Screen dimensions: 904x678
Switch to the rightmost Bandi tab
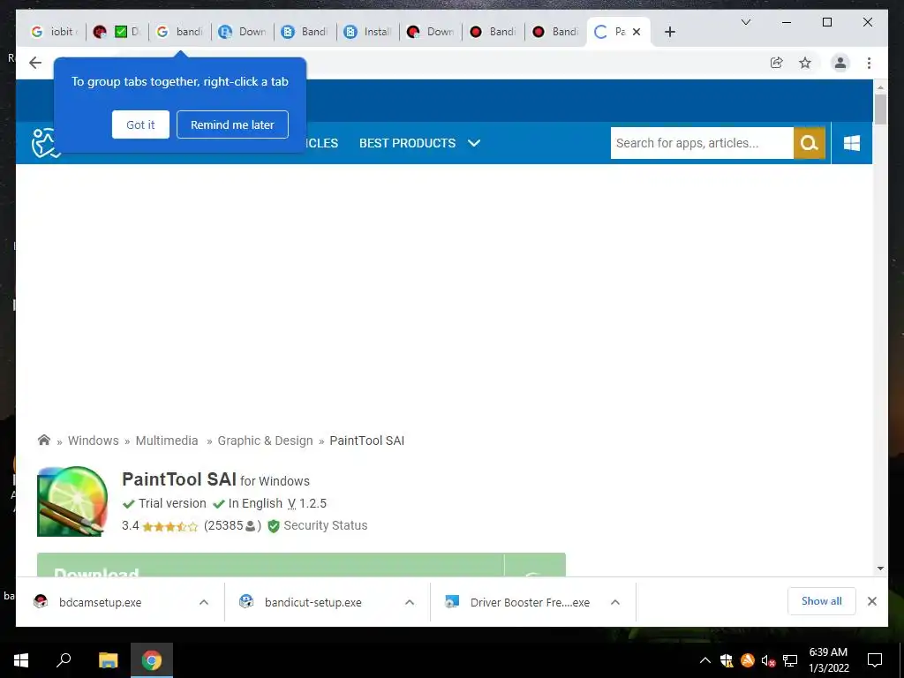[x=556, y=32]
